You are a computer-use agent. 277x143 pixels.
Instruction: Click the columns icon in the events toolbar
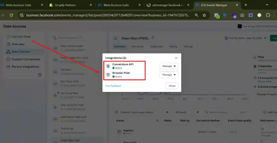117,112
